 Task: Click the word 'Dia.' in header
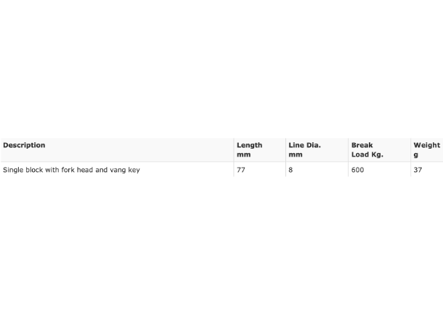point(314,145)
